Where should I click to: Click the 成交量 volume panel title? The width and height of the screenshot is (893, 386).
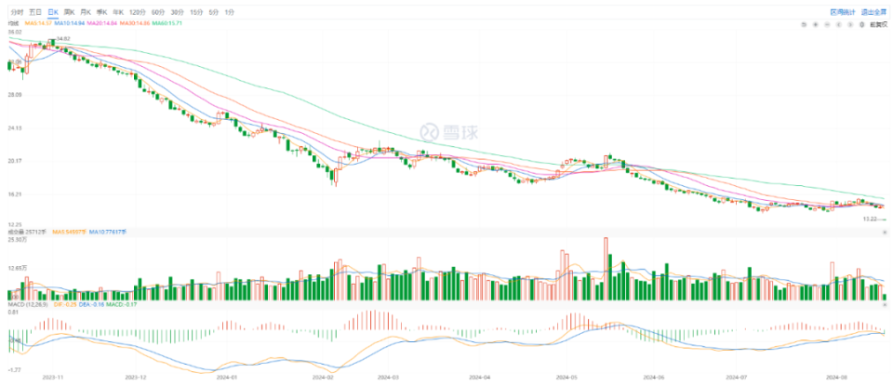point(16,232)
